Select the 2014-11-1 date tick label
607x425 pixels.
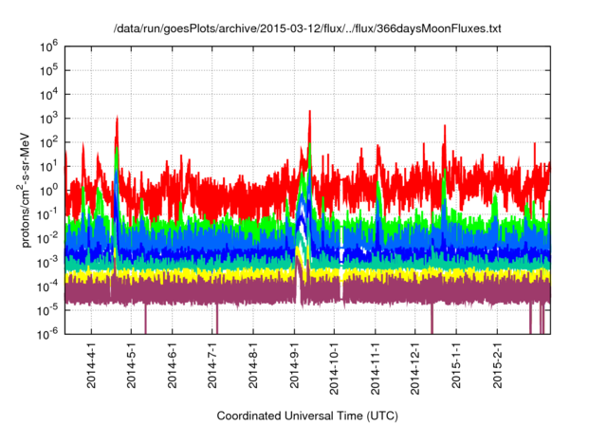click(375, 366)
